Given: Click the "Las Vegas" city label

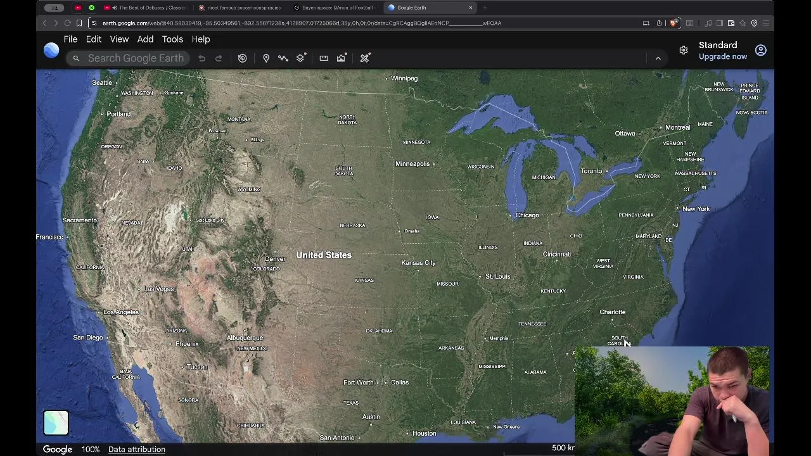Looking at the screenshot, I should coord(159,289).
